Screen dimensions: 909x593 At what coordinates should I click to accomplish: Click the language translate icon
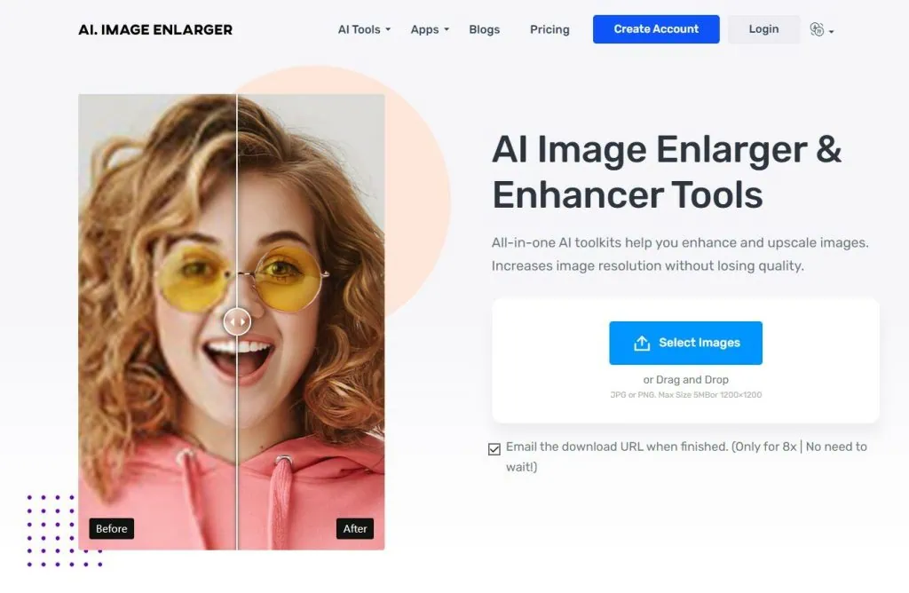coord(818,28)
